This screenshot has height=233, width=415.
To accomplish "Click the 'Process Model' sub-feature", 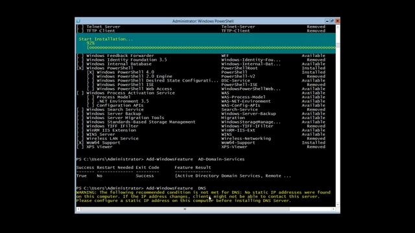I will point(113,97).
